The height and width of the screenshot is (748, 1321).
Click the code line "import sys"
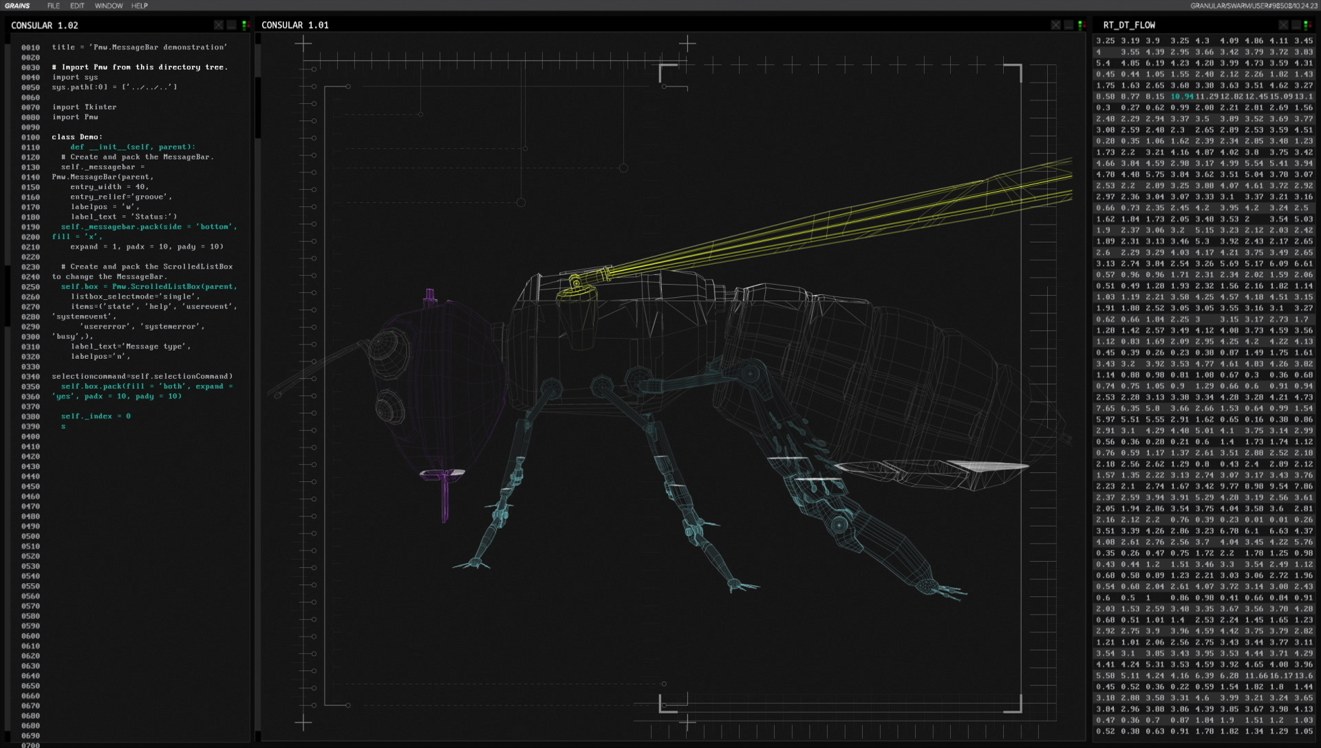[x=75, y=77]
